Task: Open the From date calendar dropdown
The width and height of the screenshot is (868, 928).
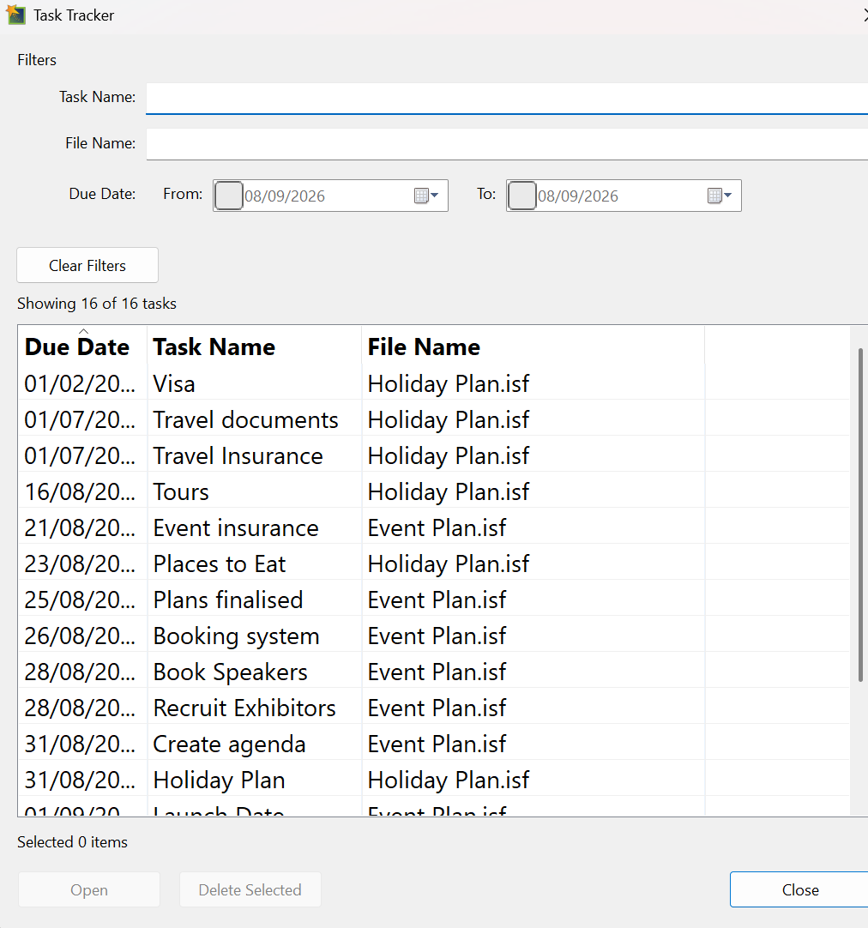Action: 426,196
